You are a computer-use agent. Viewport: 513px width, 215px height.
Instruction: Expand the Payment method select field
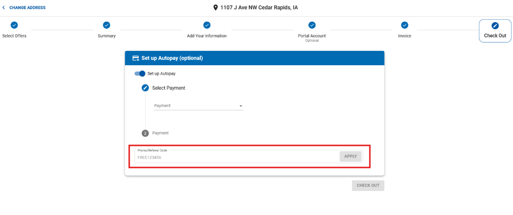[195, 106]
